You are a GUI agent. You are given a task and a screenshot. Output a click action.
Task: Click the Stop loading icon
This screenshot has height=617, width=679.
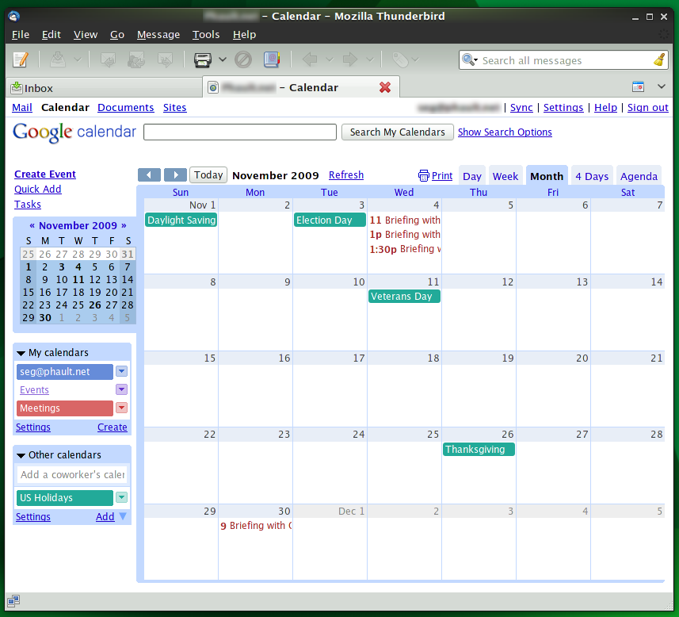pos(243,59)
